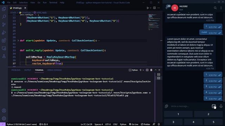Attach a file in Telegram
Image resolution: width=225 pixels, height=126 pixels.
(x=166, y=106)
